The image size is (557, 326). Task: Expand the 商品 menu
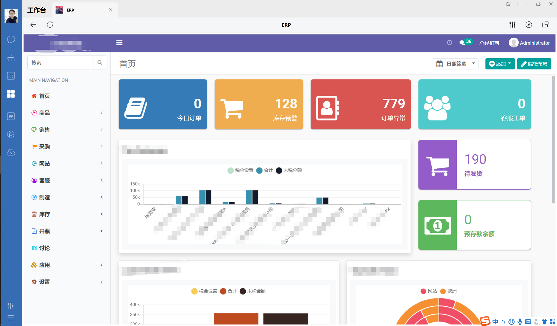tap(66, 113)
